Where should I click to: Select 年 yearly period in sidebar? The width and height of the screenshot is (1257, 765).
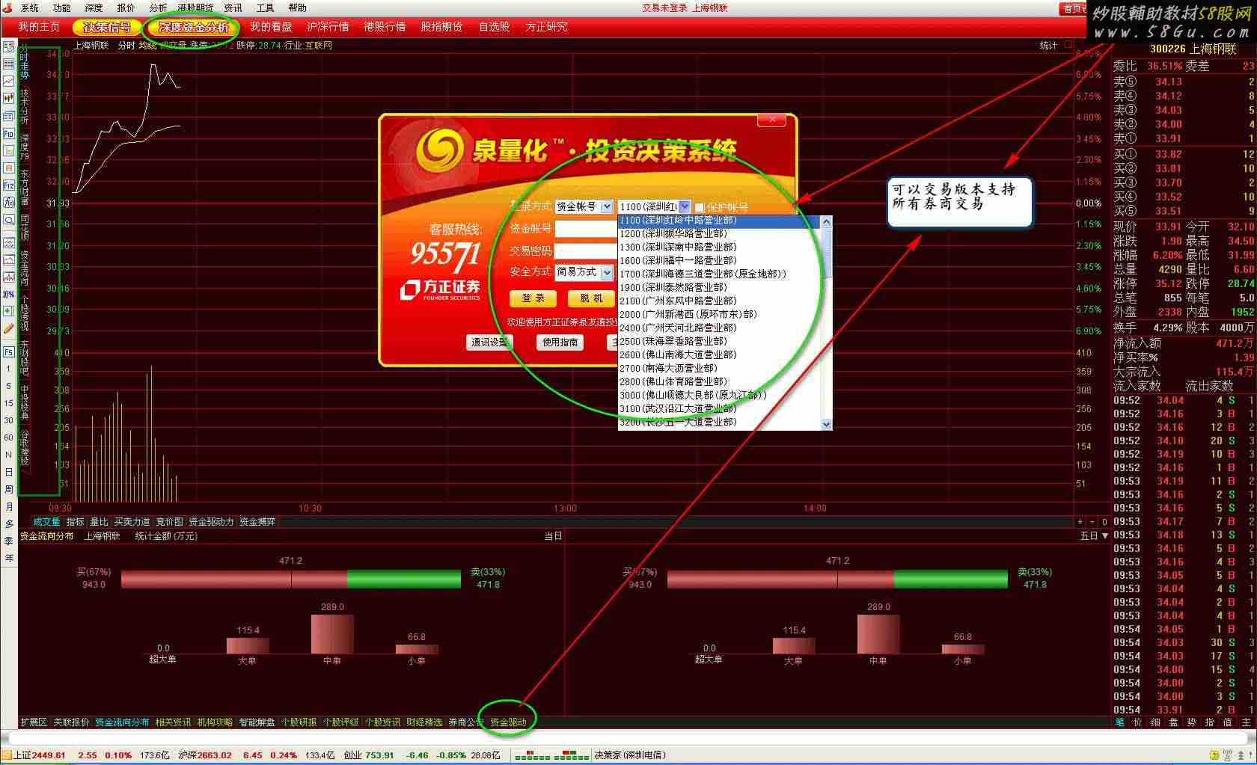(8, 558)
